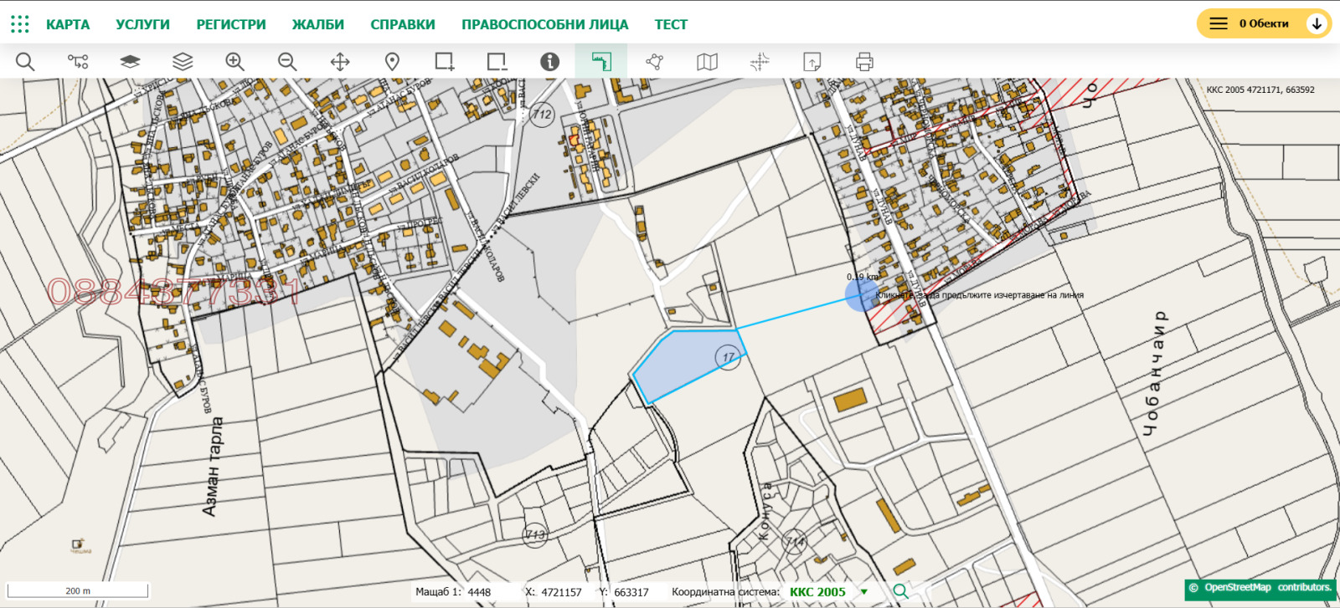Open the base layers icon

tap(130, 62)
